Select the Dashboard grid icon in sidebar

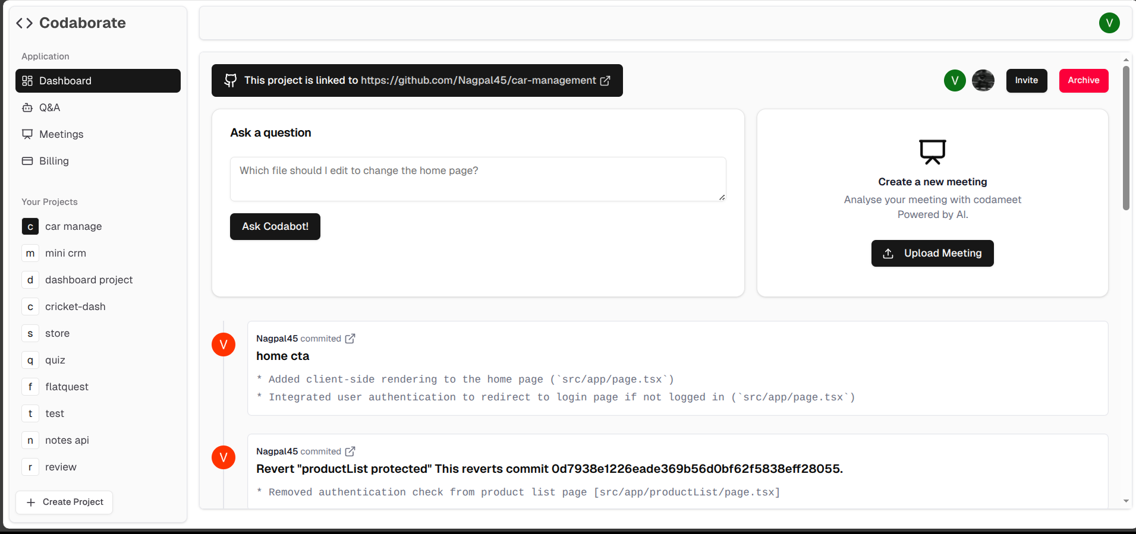[x=27, y=81]
